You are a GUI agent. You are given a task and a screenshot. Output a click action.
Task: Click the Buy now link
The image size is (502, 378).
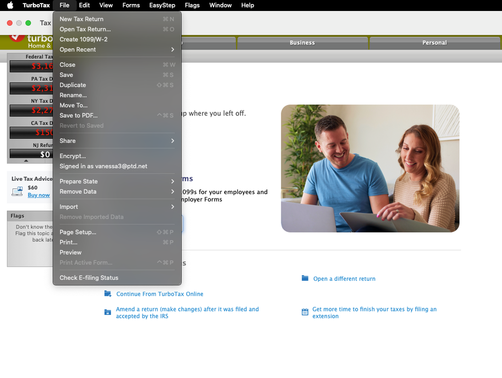pyautogui.click(x=39, y=195)
